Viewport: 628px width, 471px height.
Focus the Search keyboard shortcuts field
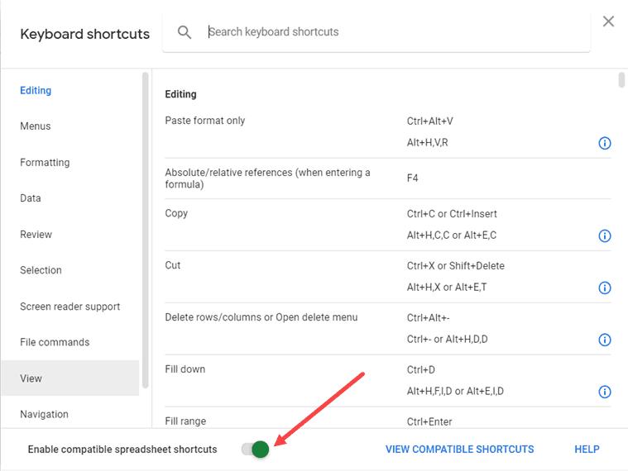click(x=376, y=32)
